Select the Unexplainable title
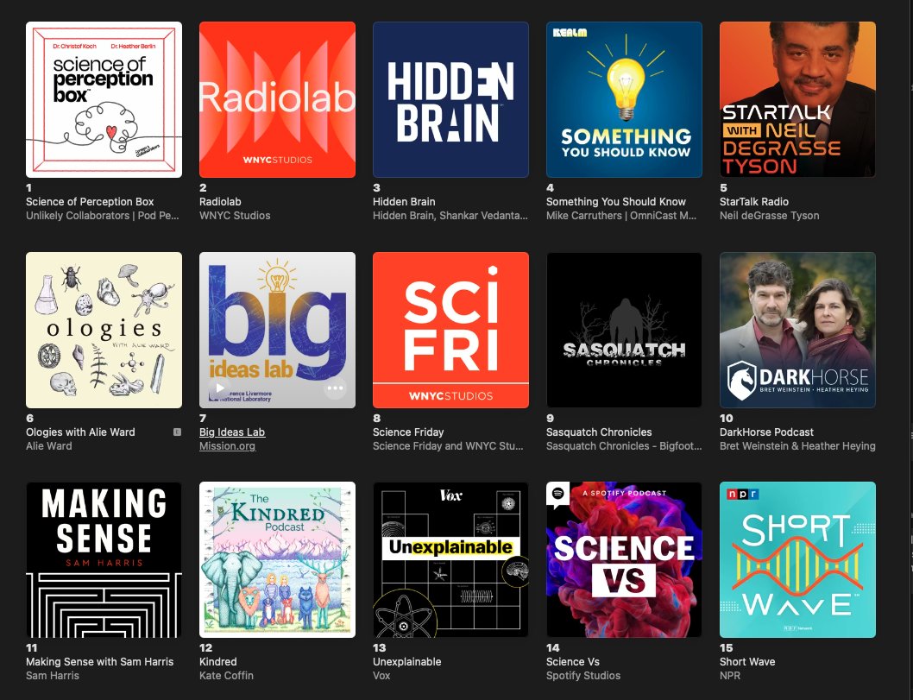This screenshot has width=913, height=700. (x=407, y=661)
